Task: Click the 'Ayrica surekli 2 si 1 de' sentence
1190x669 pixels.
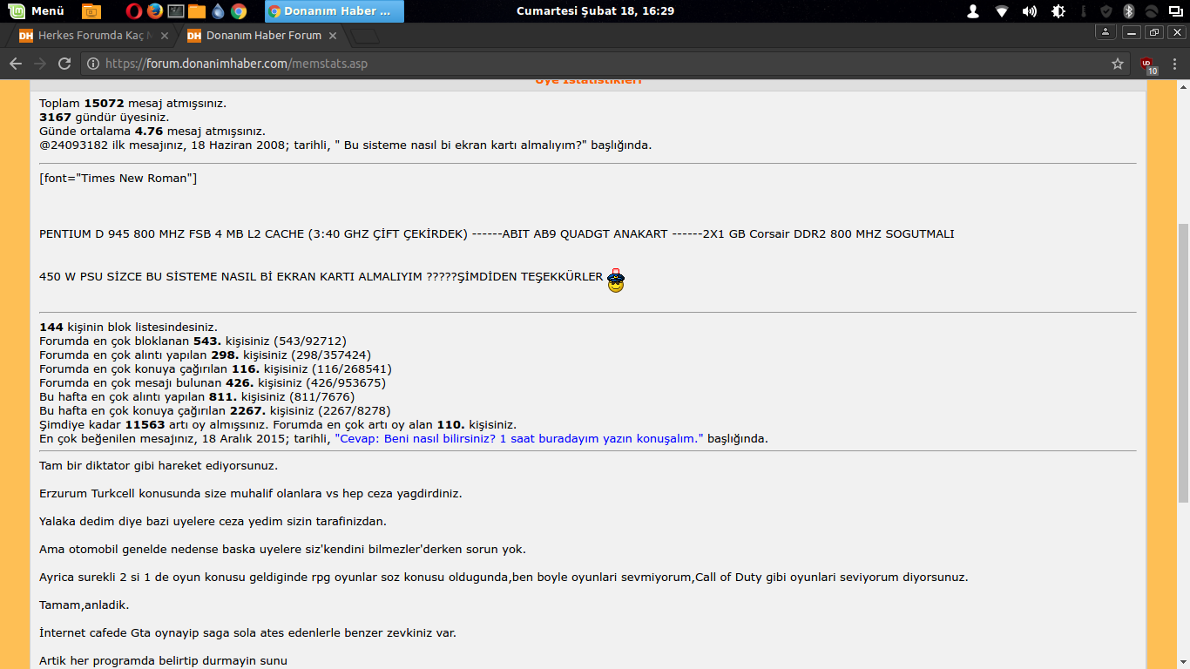Action: click(x=504, y=577)
